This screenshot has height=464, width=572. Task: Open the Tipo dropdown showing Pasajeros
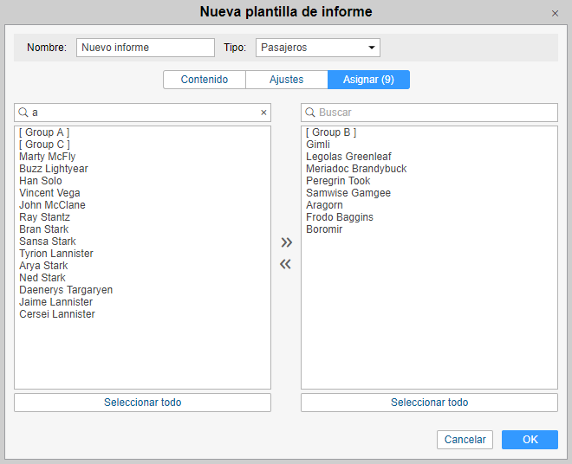(318, 48)
